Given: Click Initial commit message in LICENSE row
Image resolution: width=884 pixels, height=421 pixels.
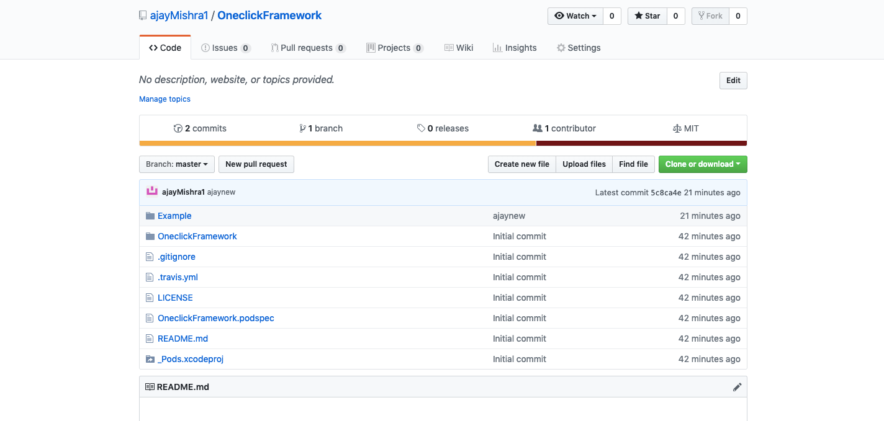Looking at the screenshot, I should click(x=520, y=298).
